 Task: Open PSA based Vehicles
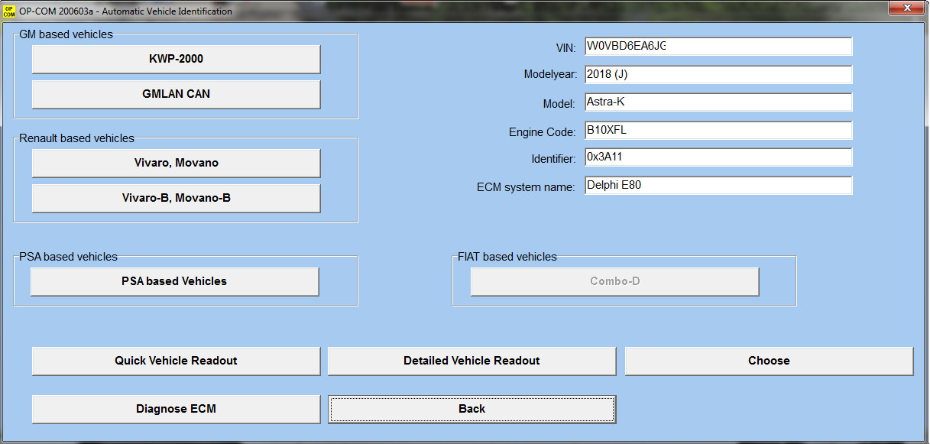pyautogui.click(x=174, y=281)
